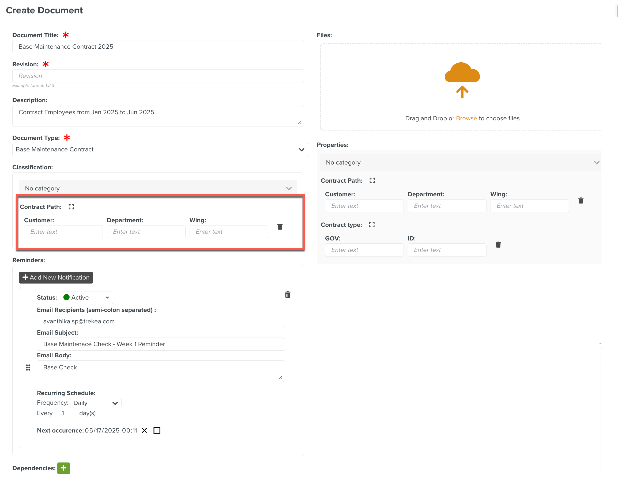The width and height of the screenshot is (618, 482).
Task: Expand Contract Path in Properties panel
Action: pyautogui.click(x=372, y=181)
